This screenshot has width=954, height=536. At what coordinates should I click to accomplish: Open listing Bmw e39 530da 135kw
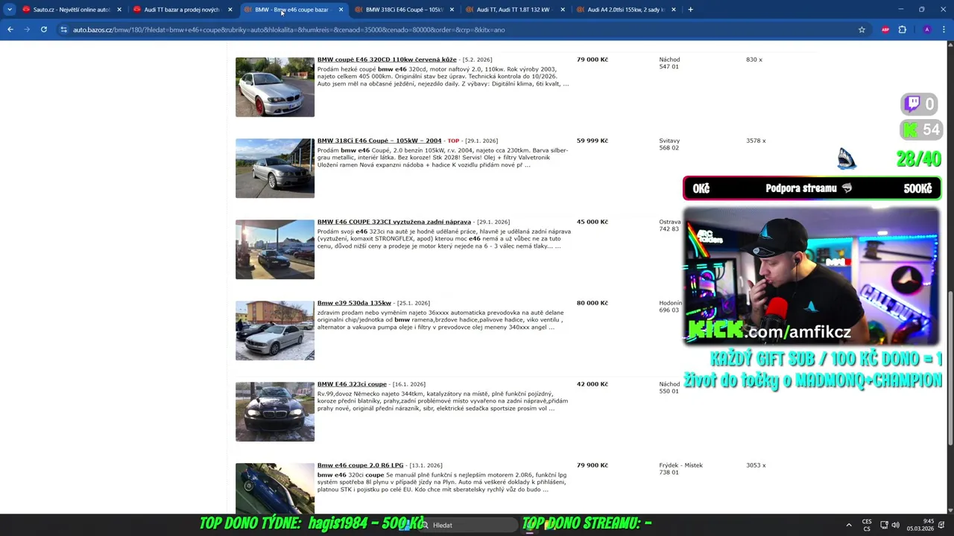pyautogui.click(x=354, y=303)
